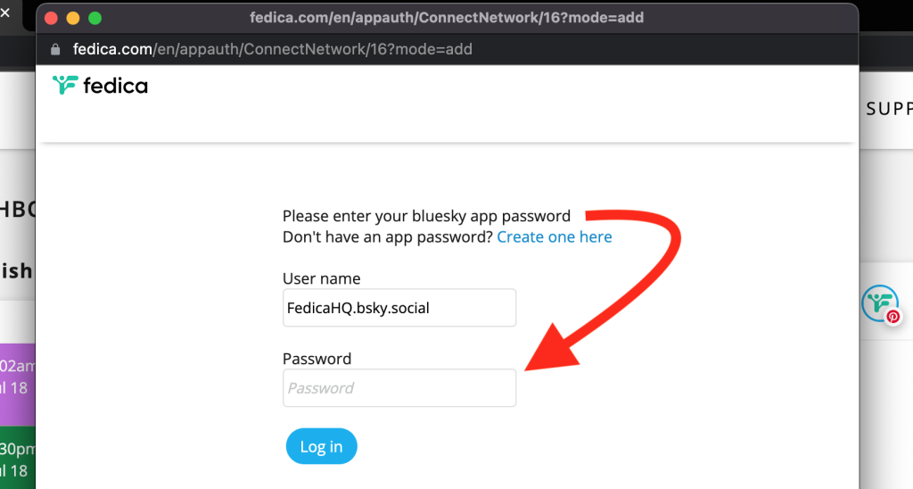
Task: Click the lock icon in the address bar
Action: point(55,49)
